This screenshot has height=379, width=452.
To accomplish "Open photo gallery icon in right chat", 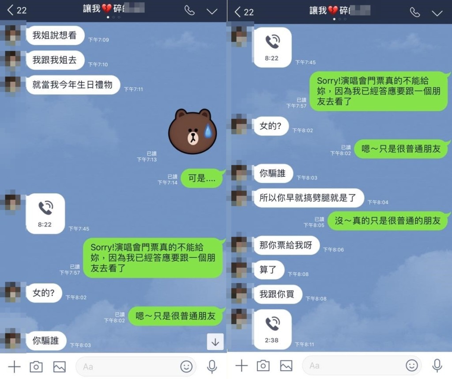I will point(286,366).
